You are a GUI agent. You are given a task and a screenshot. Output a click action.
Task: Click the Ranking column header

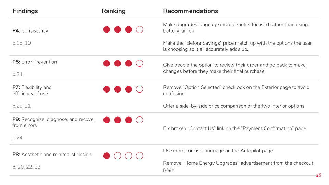click(x=113, y=11)
